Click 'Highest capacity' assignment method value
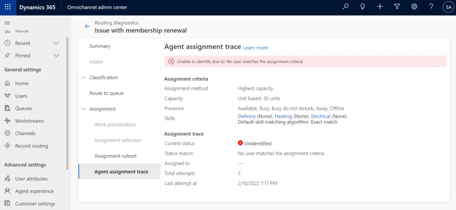Image resolution: width=456 pixels, height=210 pixels. (255, 88)
